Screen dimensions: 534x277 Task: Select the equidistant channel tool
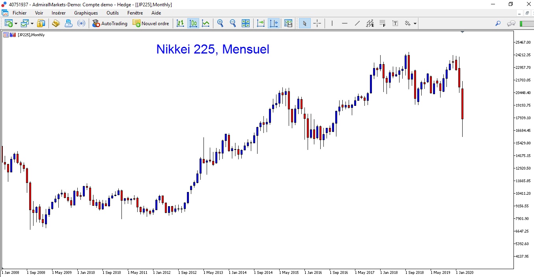click(x=370, y=23)
